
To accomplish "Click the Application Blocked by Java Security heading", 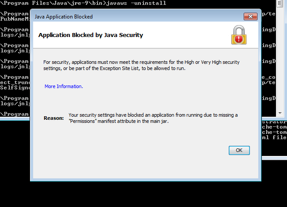I will [x=91, y=35].
